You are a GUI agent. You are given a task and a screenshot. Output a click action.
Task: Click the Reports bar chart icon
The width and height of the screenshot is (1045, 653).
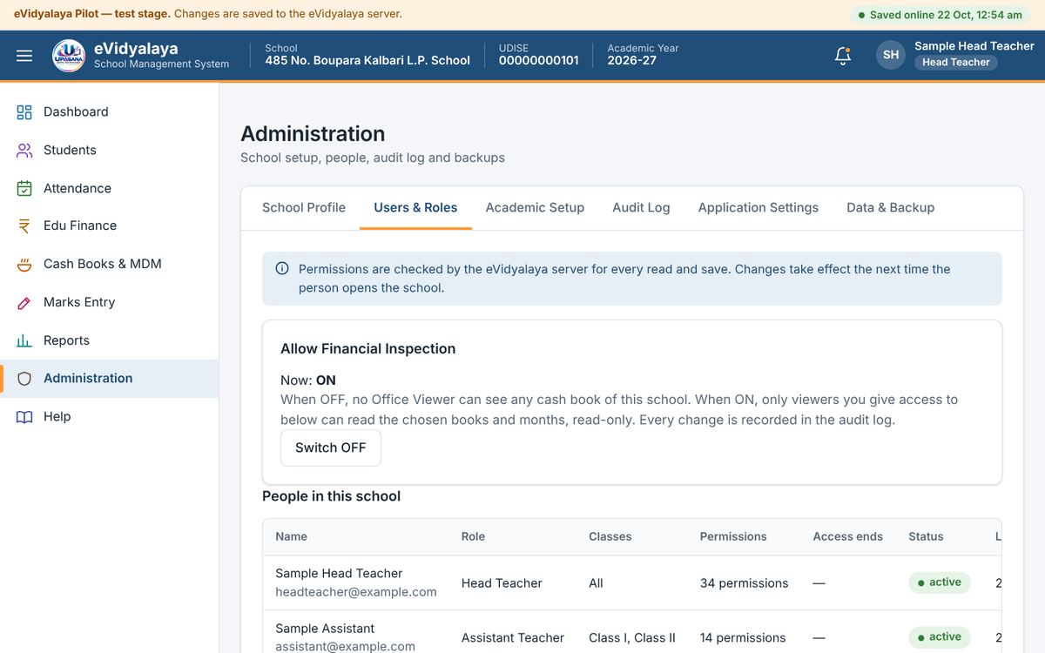[24, 341]
